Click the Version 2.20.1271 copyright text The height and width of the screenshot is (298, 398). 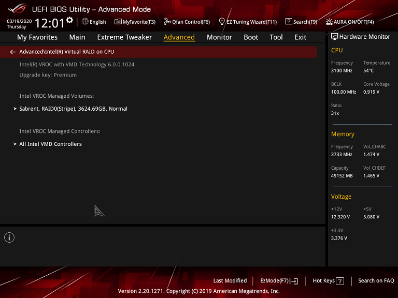tap(199, 291)
